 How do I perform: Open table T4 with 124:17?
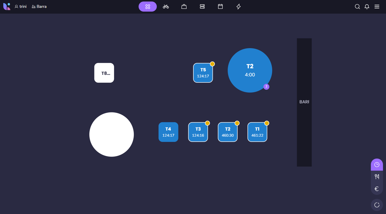click(x=168, y=132)
